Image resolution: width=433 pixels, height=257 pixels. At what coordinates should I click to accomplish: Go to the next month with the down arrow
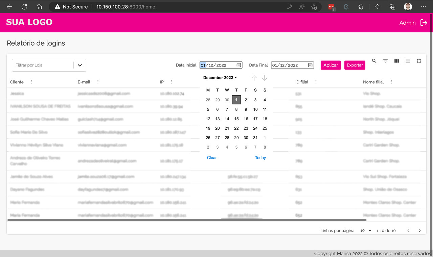265,78
